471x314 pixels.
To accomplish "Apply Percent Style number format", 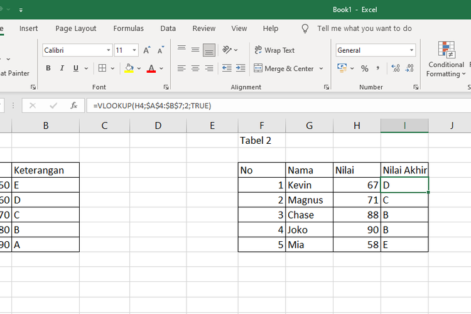I will coord(364,68).
